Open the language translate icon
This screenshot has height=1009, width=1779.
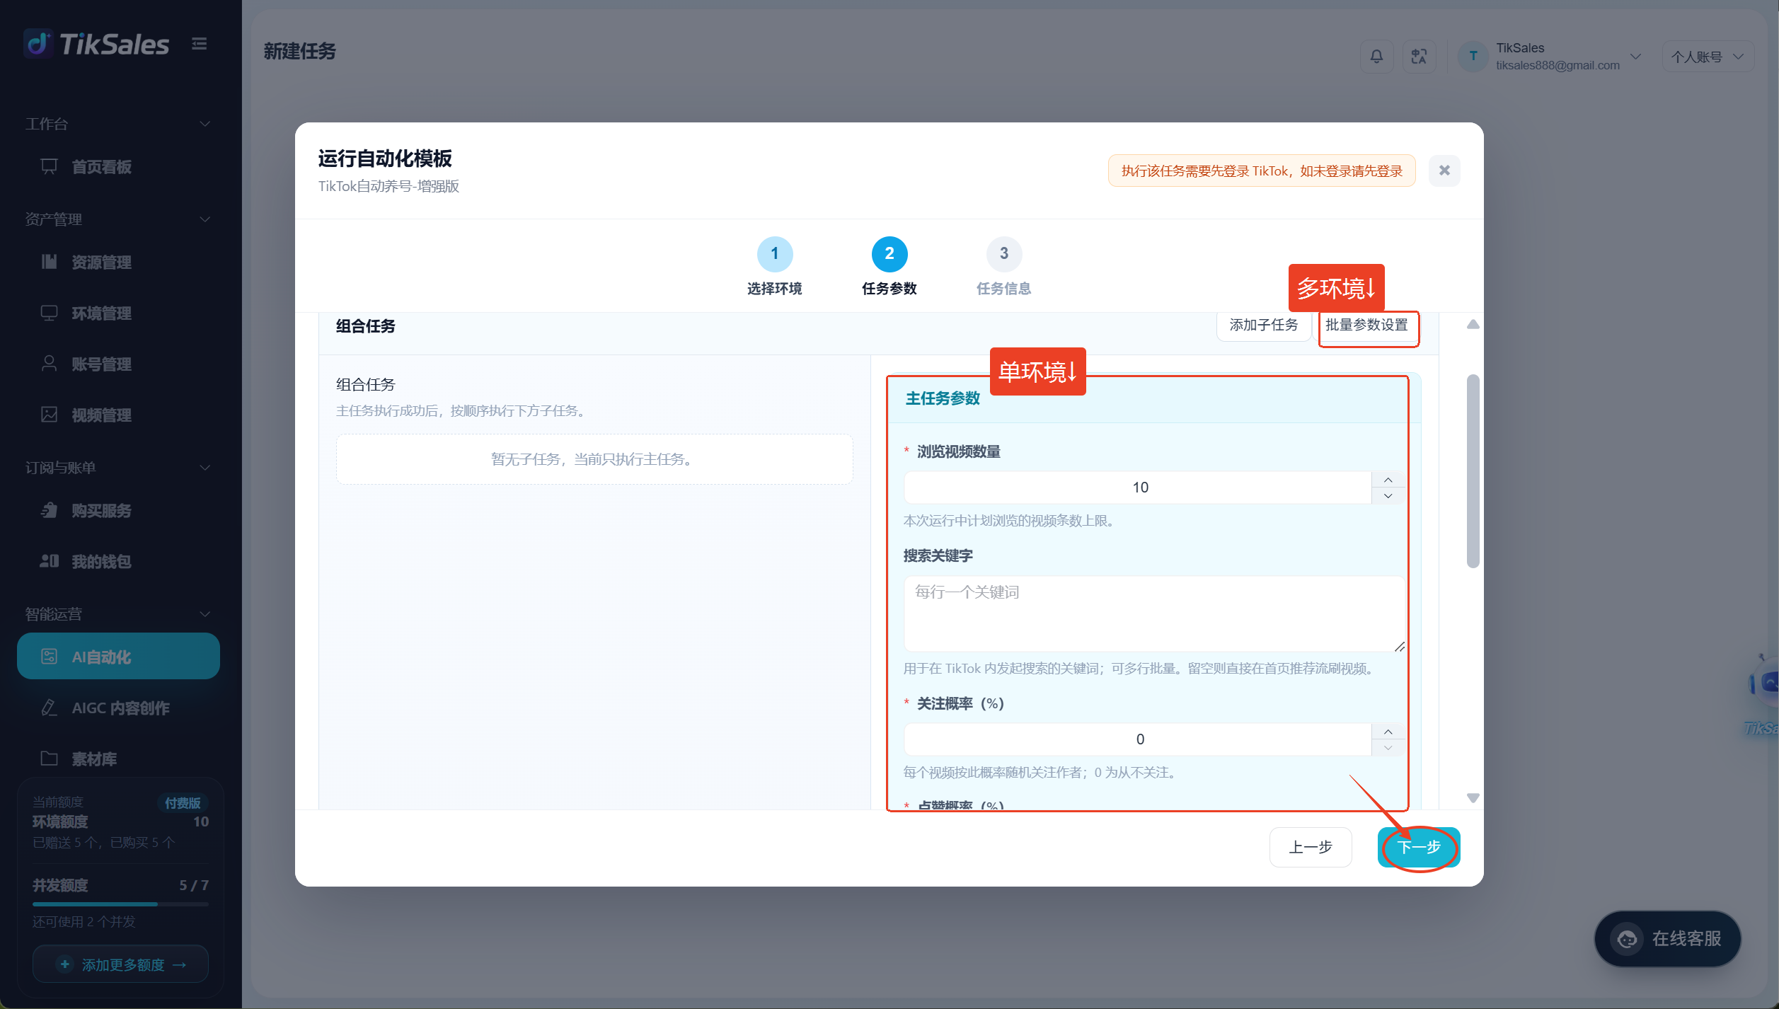tap(1419, 57)
